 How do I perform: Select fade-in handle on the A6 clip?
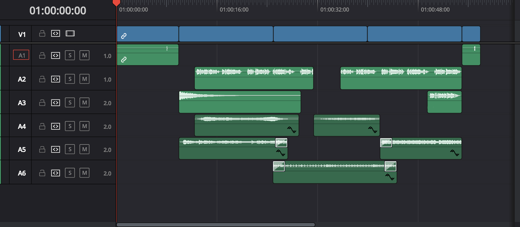click(x=279, y=166)
